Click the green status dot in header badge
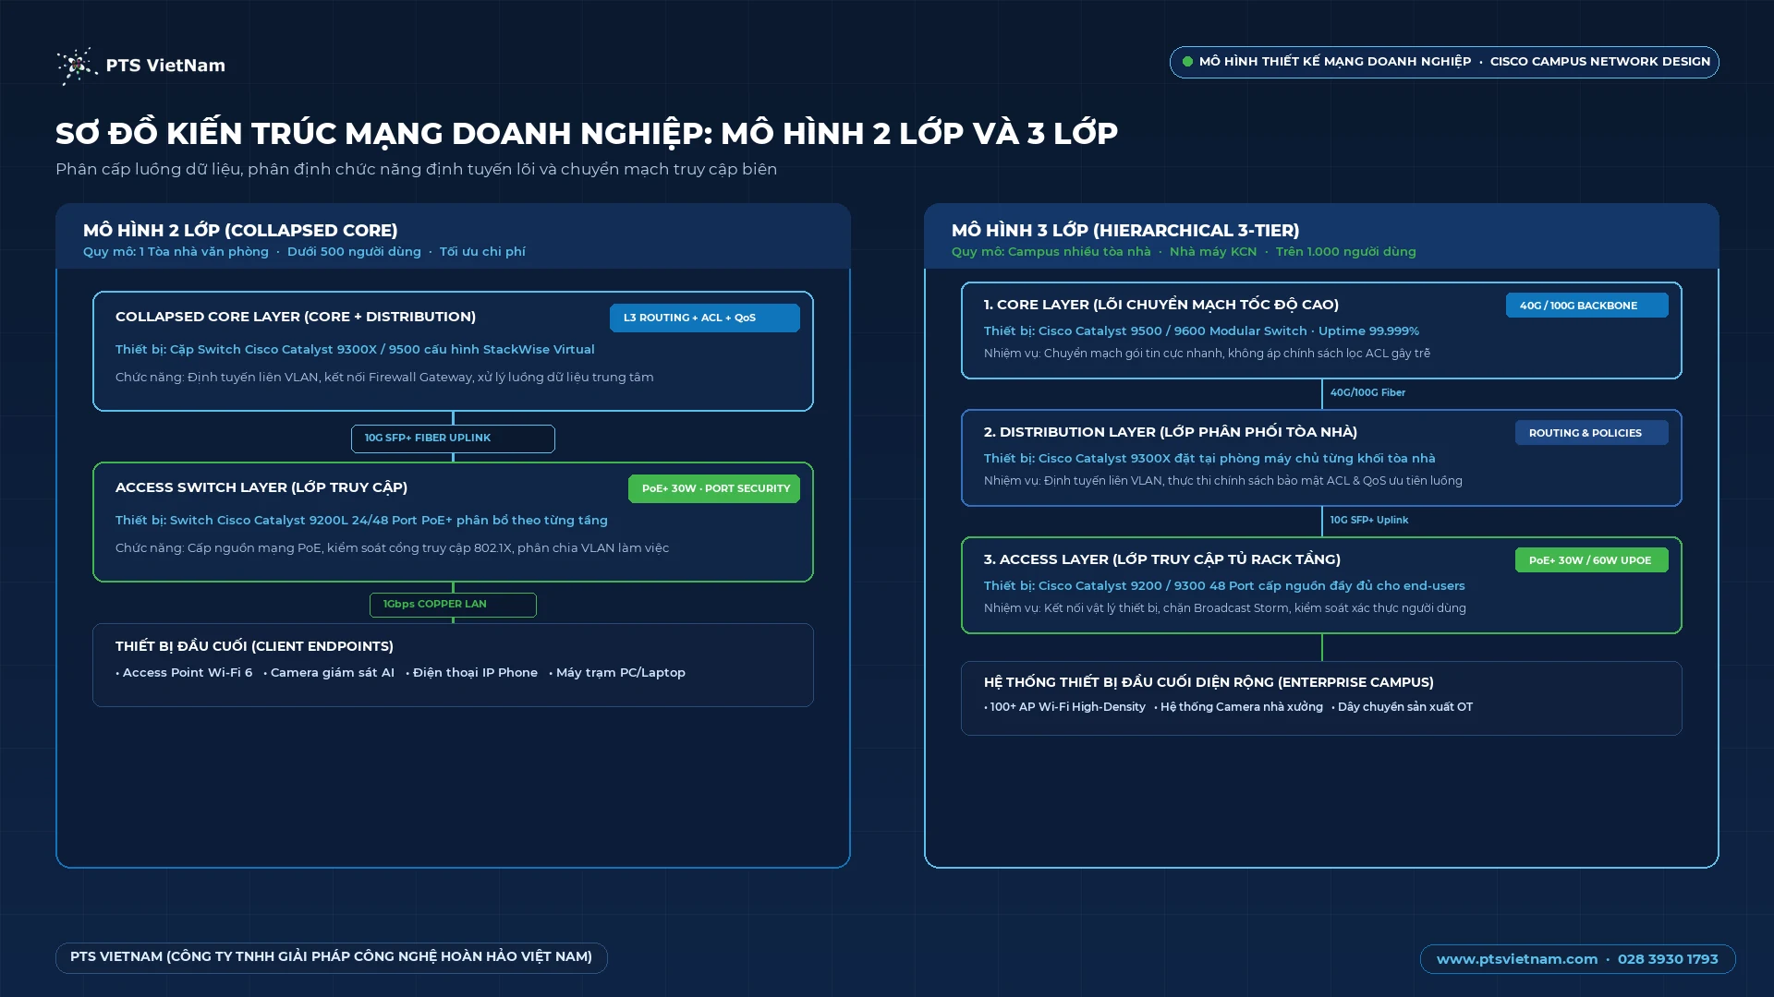Screen dimensions: 1774x997 coord(1187,62)
